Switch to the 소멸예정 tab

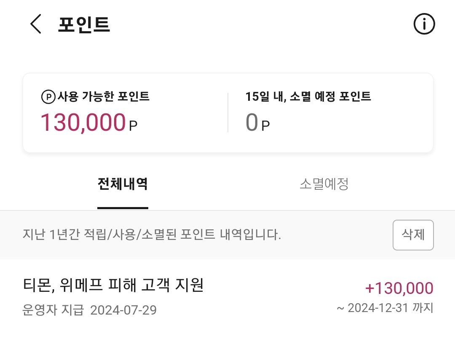(325, 184)
